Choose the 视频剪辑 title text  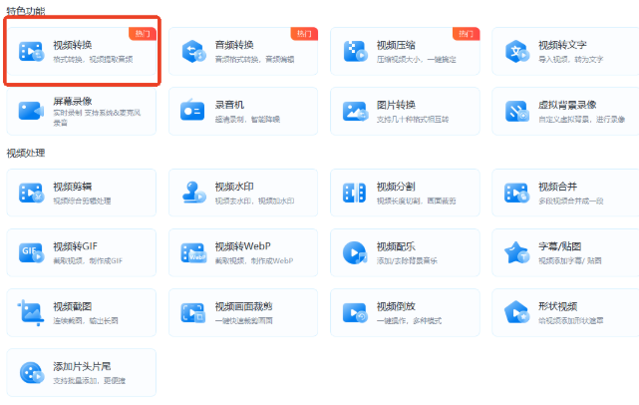pos(73,187)
